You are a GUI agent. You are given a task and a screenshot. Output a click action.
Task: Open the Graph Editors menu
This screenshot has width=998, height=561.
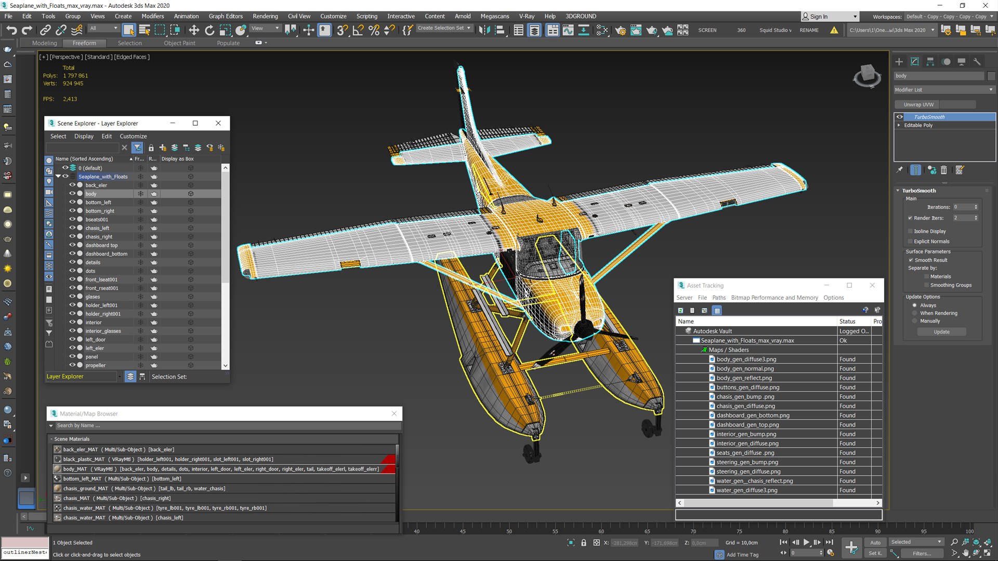click(226, 16)
